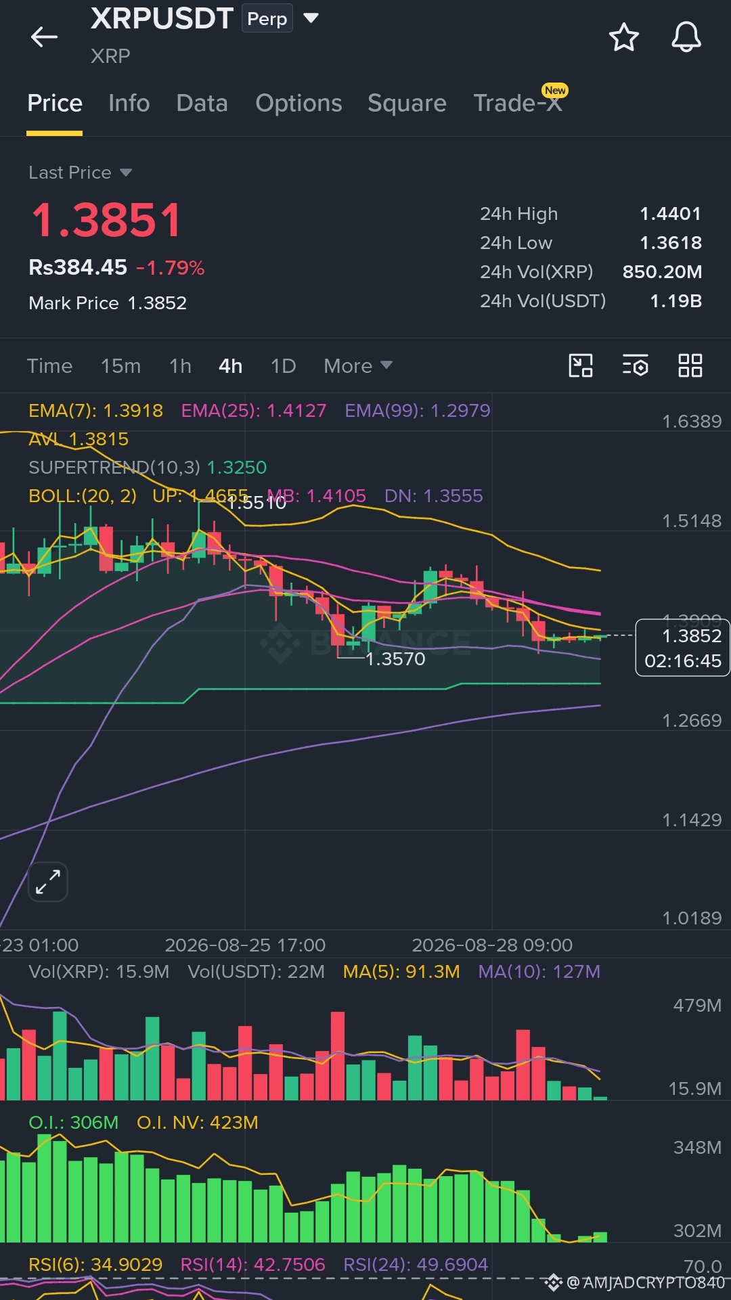Image resolution: width=731 pixels, height=1300 pixels.
Task: Tap the 24h Low value 1.3618
Action: point(670,243)
